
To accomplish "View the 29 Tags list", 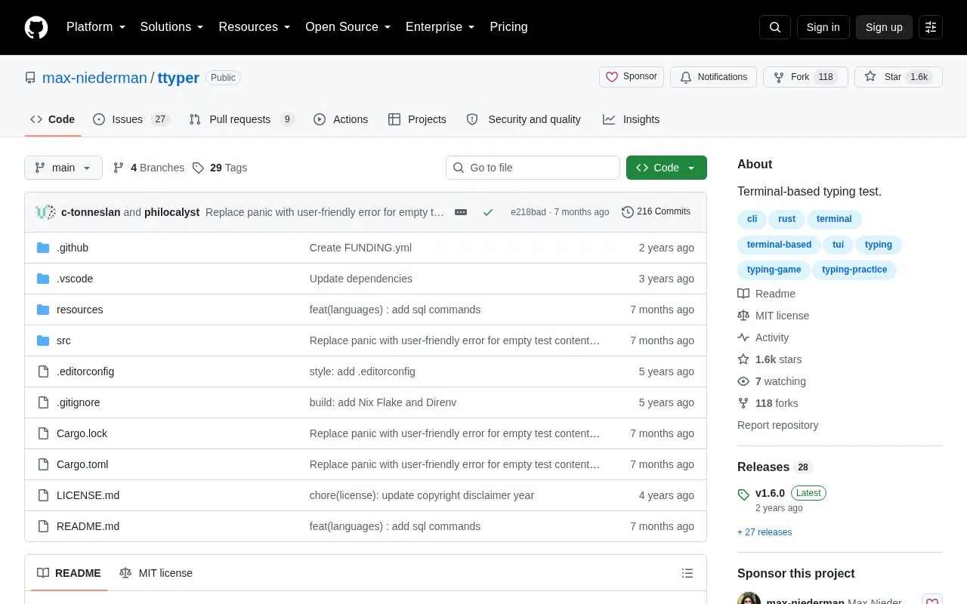I will [220, 168].
